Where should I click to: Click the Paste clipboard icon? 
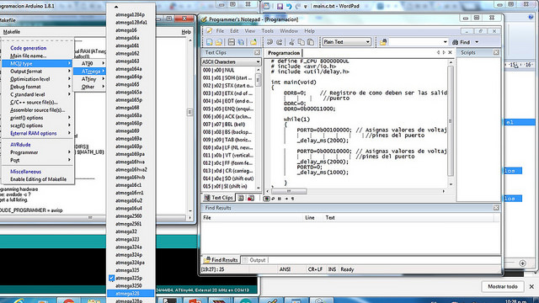(x=311, y=42)
